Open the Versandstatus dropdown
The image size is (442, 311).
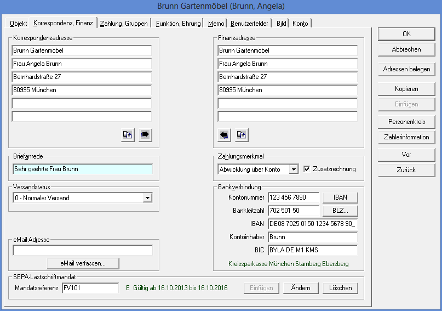tap(147, 198)
